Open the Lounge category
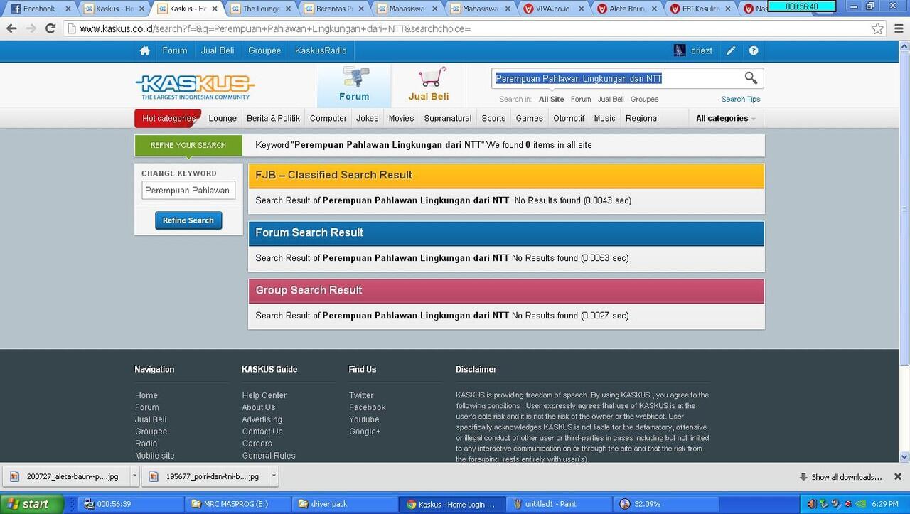 tap(223, 118)
